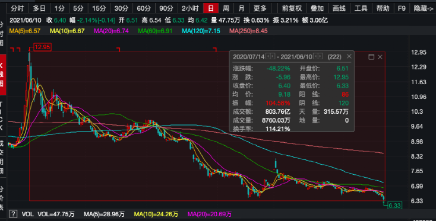
Task: Step start date 2020/07/14 back with left arrow
Action: pos(268,56)
